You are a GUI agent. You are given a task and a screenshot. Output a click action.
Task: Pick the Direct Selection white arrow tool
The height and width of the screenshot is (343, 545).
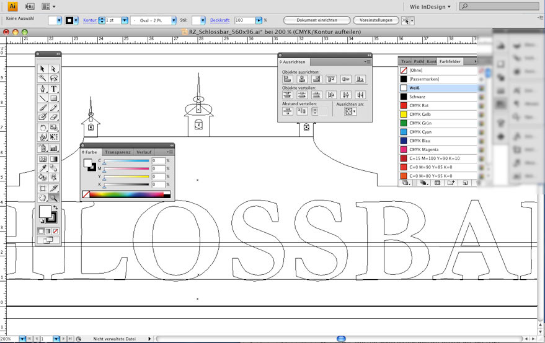coord(54,69)
